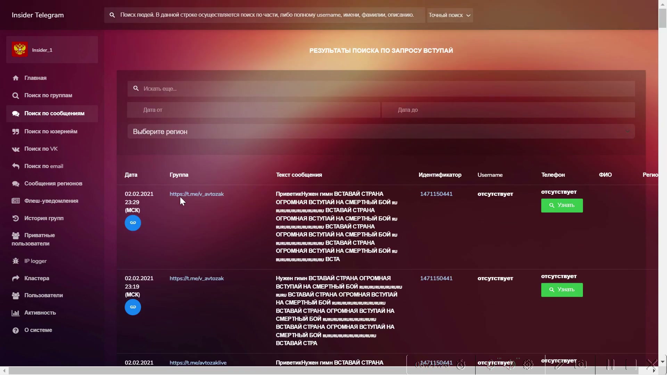This screenshot has height=375, width=667.
Task: Click the recorder overlay's stopwatch icon
Action: pos(461,365)
